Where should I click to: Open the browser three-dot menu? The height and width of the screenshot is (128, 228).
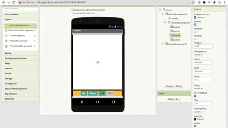[x=225, y=2]
